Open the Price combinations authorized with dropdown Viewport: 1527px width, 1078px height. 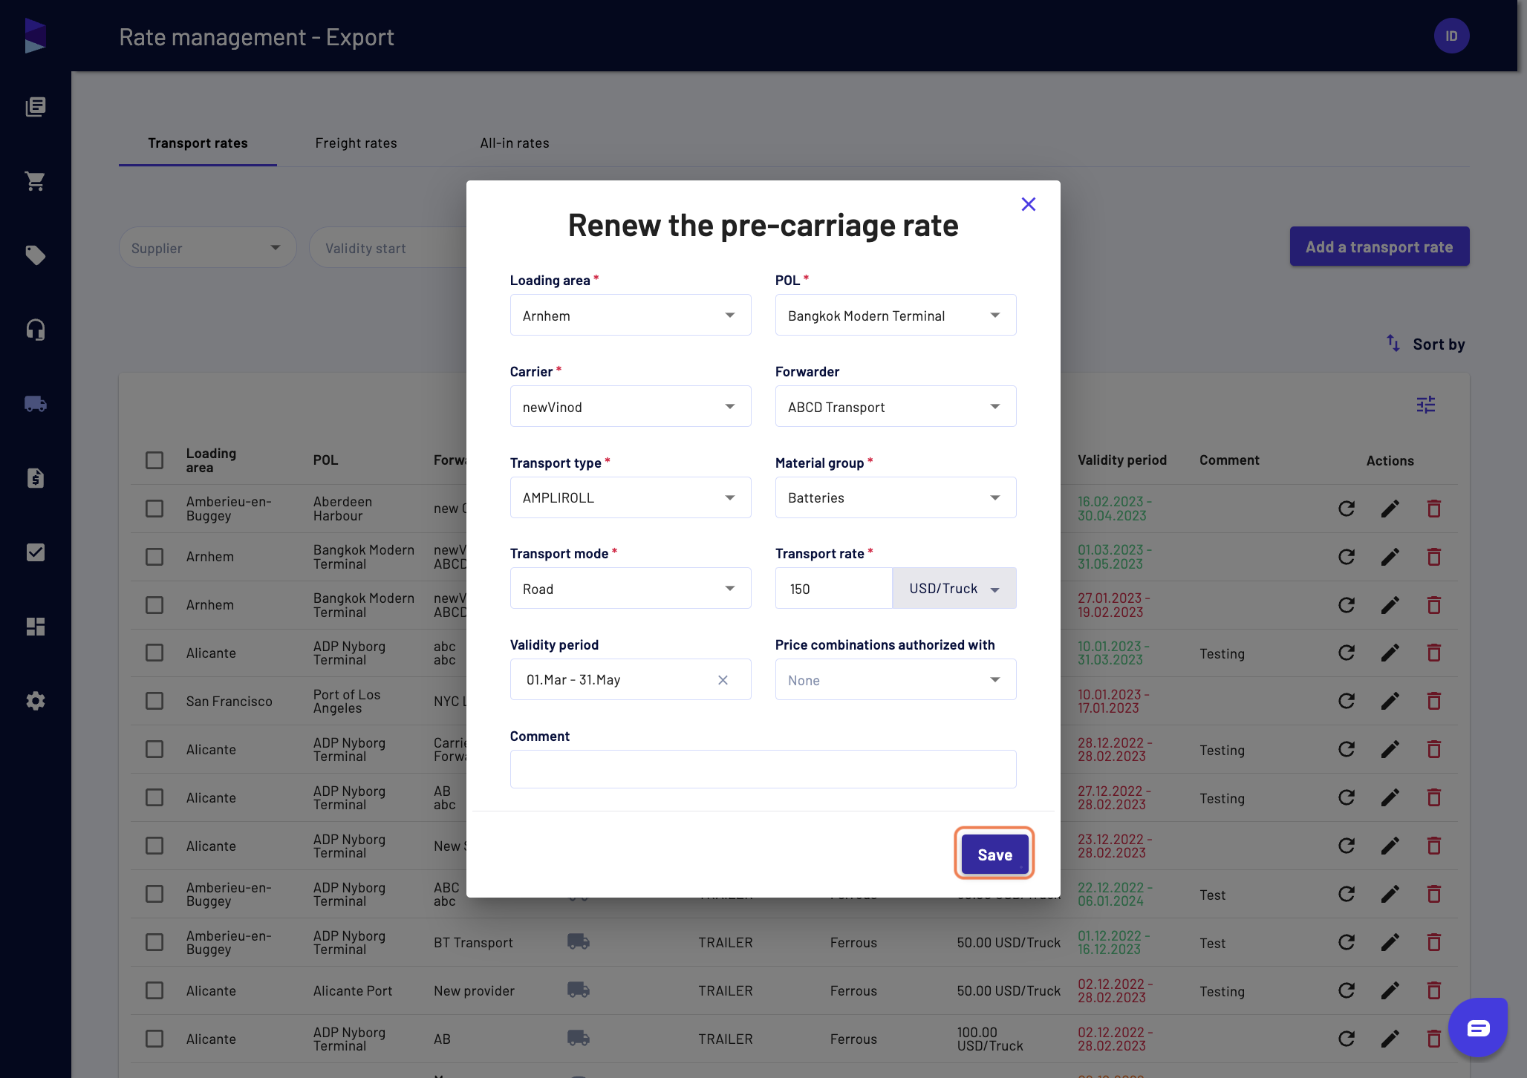pyautogui.click(x=896, y=680)
